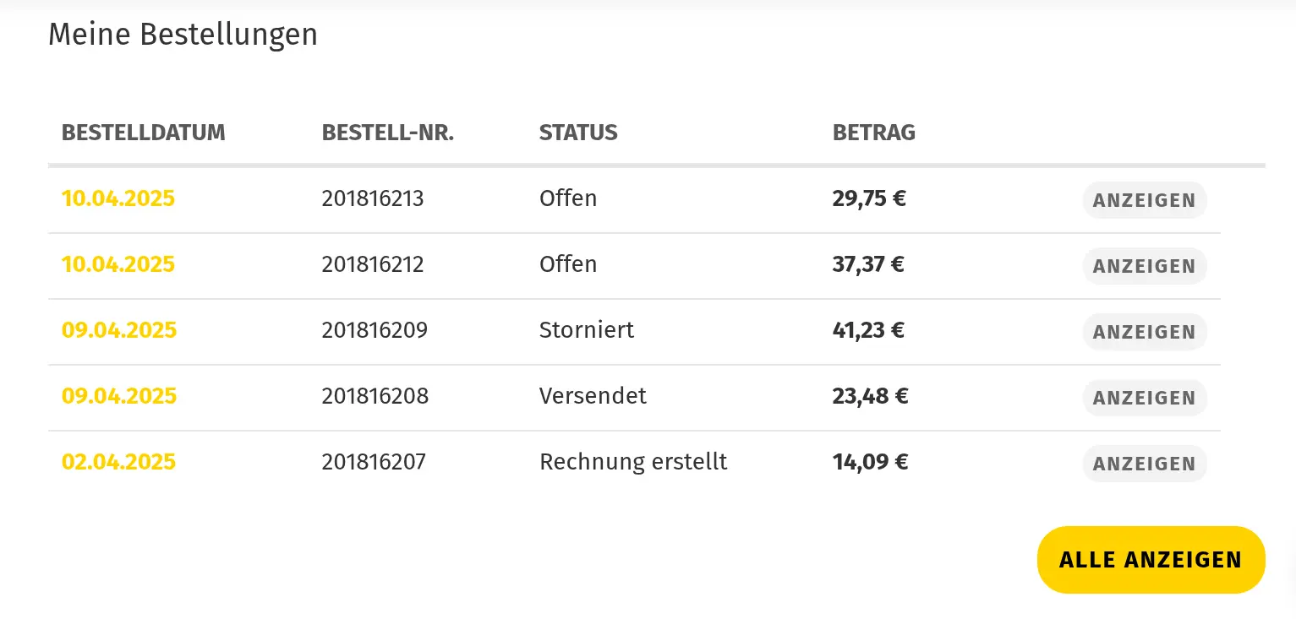Click ANZEIGEN for order 201816207
Image resolution: width=1296 pixels, height=619 pixels.
pyautogui.click(x=1145, y=464)
